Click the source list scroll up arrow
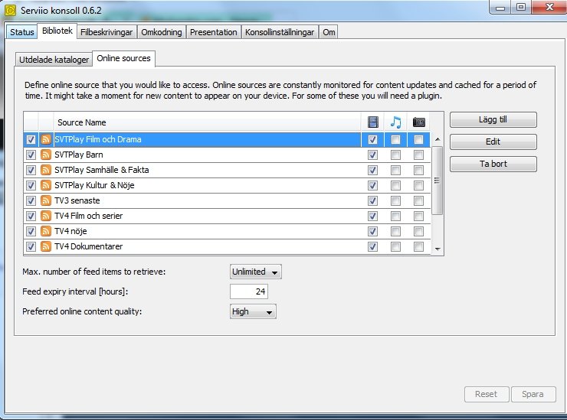The image size is (567, 420). tap(438, 139)
